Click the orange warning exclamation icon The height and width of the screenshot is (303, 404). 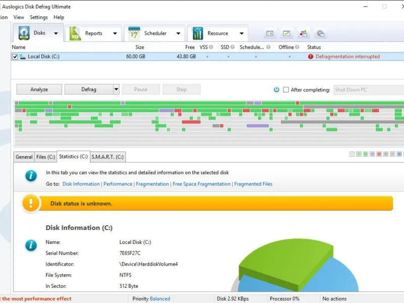pyautogui.click(x=31, y=203)
